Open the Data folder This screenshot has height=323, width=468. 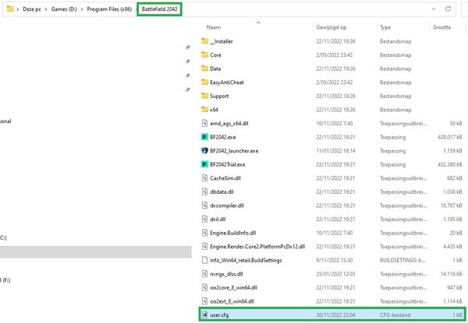tap(215, 68)
